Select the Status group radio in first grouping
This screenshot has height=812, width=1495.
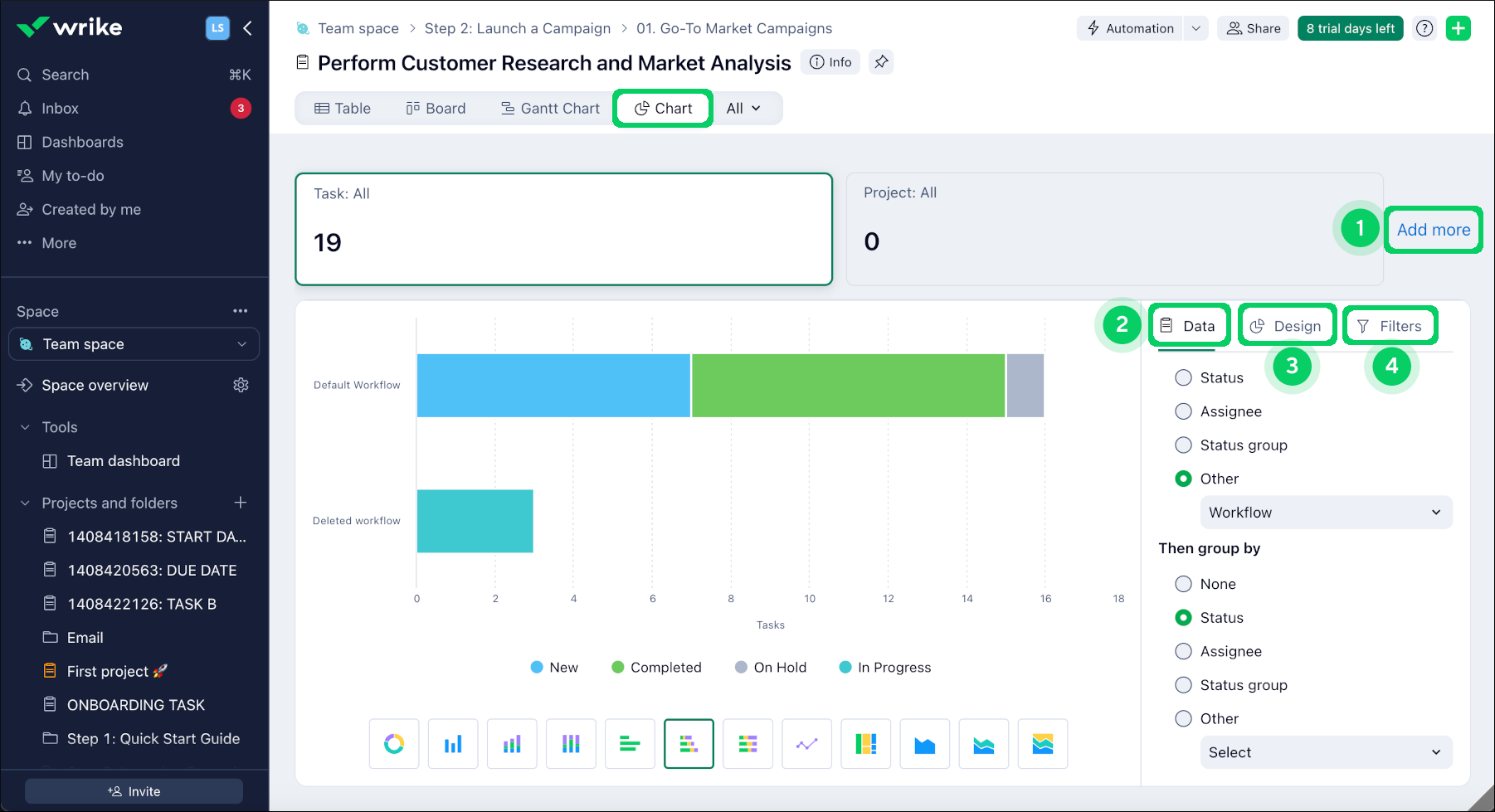point(1183,445)
